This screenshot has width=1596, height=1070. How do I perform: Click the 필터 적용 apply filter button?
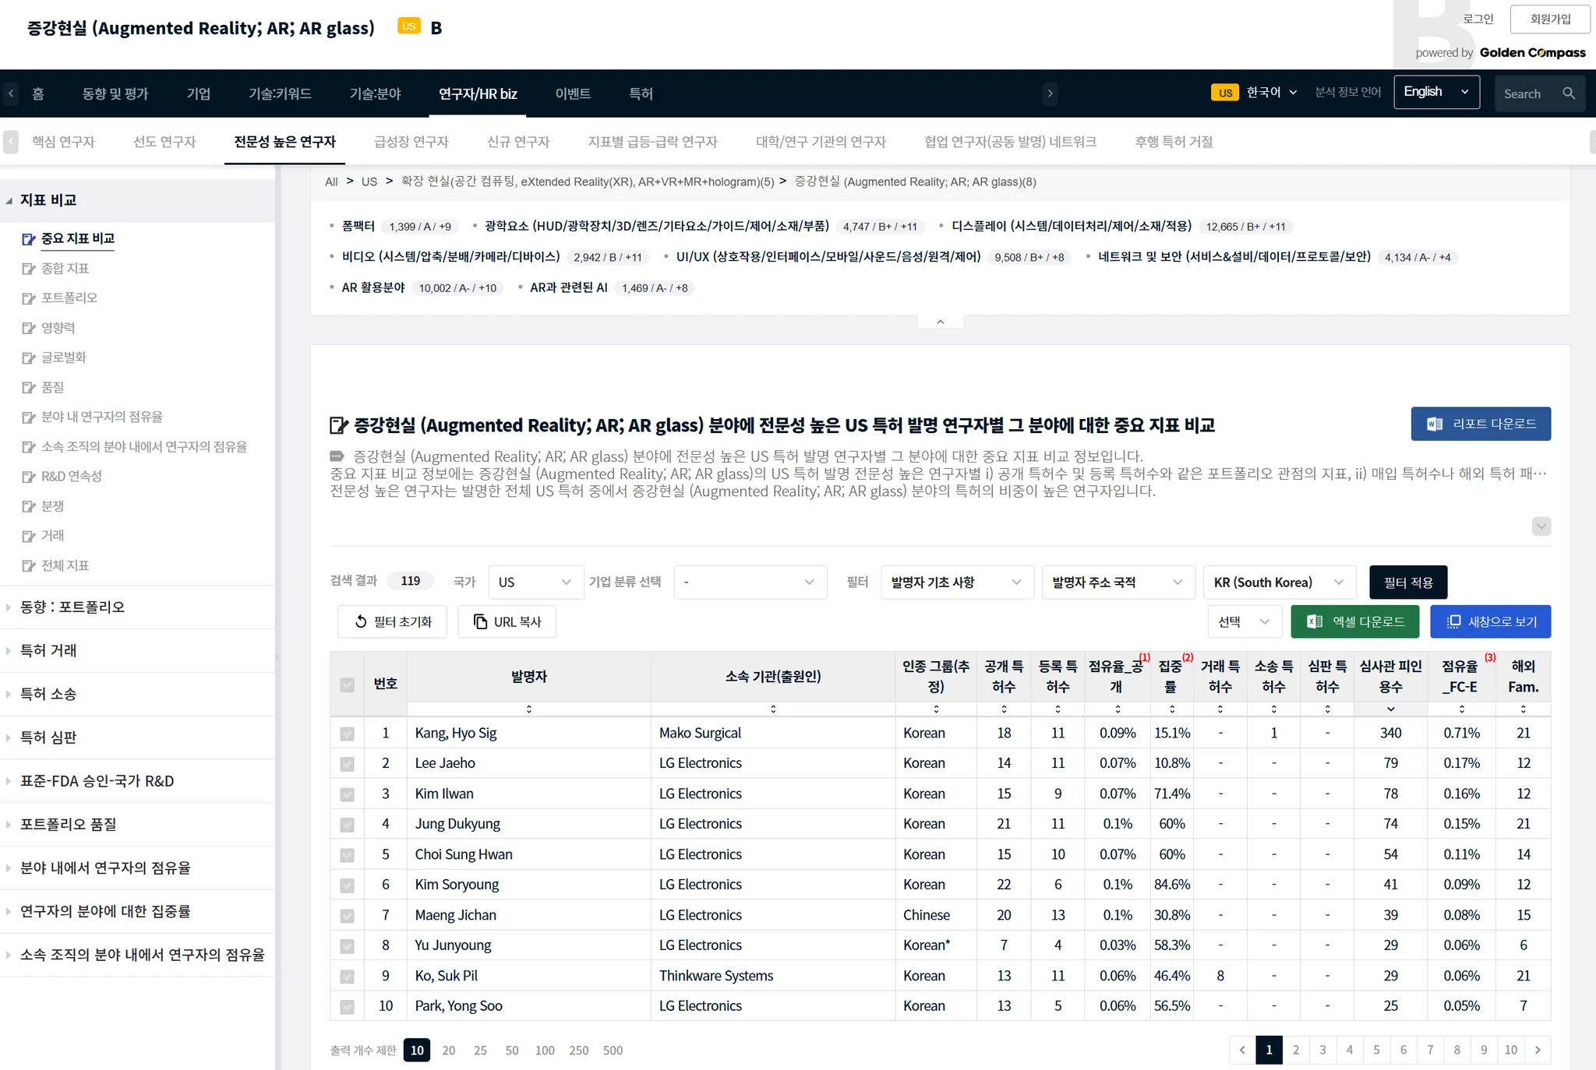pyautogui.click(x=1407, y=583)
